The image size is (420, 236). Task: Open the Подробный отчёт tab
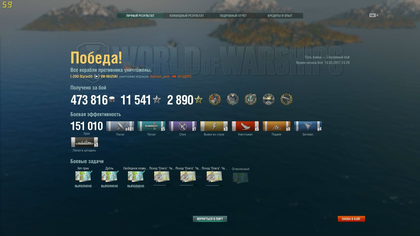pyautogui.click(x=233, y=16)
